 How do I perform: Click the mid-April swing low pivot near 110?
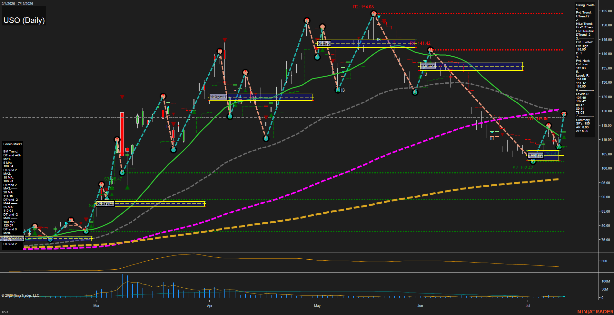coord(266,138)
